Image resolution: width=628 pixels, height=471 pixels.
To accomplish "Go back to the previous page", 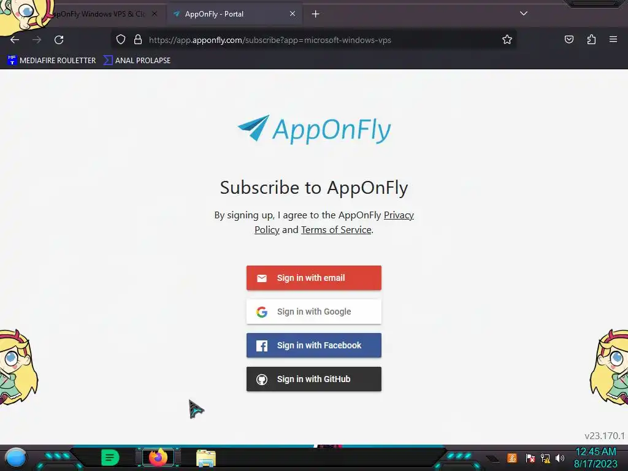I will click(x=15, y=40).
